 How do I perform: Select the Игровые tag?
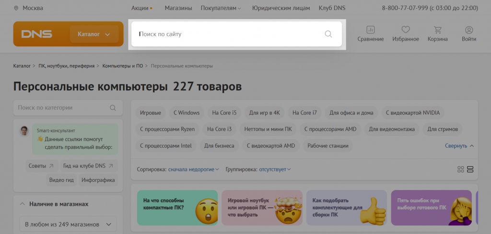pyautogui.click(x=150, y=113)
